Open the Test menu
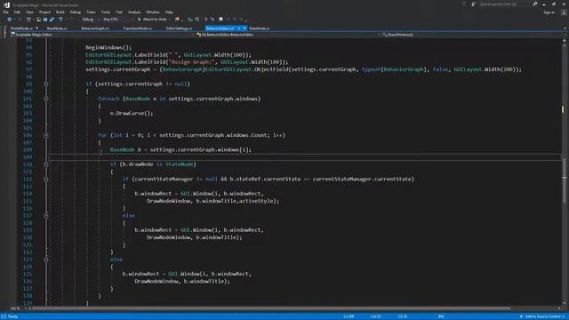Screen dimensions: 569x320 [119, 12]
